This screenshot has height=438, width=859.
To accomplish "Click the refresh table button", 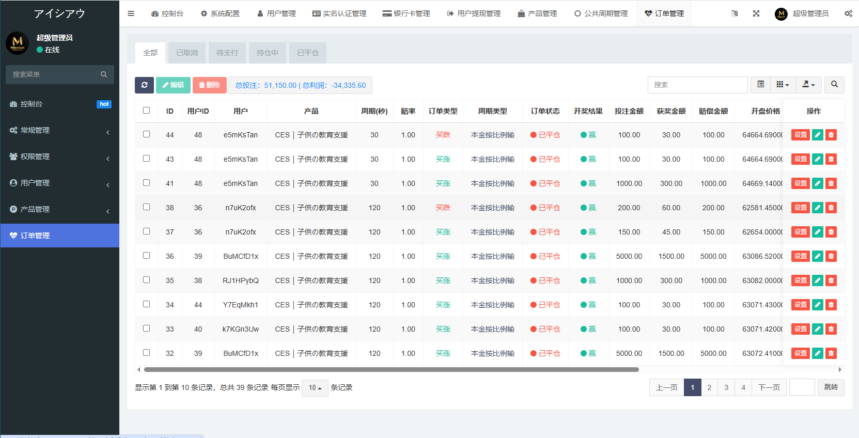I will 144,85.
